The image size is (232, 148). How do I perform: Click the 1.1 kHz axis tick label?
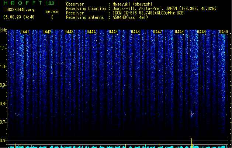(3, 48)
